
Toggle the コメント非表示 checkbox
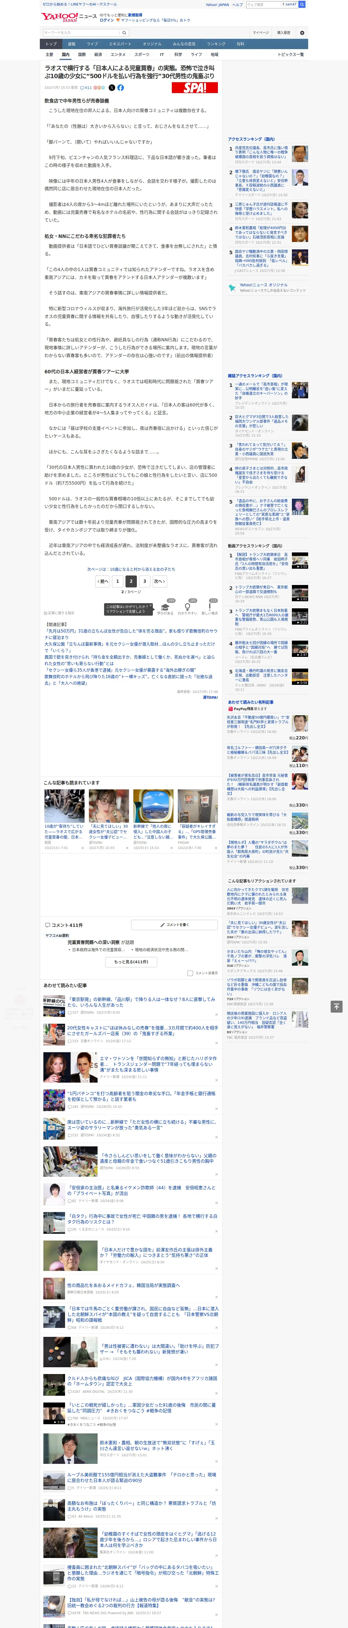tap(190, 973)
